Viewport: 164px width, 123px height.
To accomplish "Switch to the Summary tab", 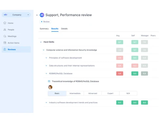I will click(x=44, y=29).
